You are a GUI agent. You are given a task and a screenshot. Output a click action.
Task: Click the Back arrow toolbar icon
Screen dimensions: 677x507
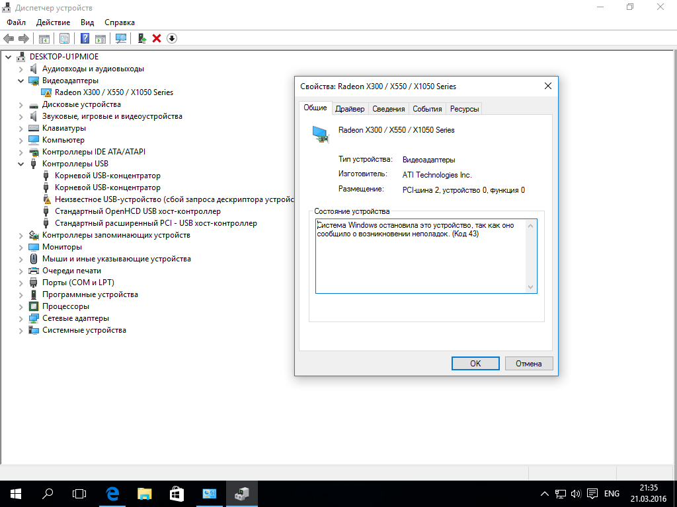[x=8, y=38]
